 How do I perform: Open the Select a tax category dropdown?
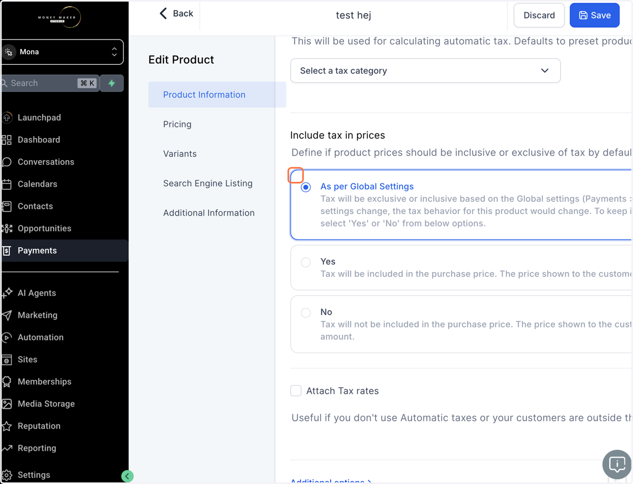(x=425, y=71)
